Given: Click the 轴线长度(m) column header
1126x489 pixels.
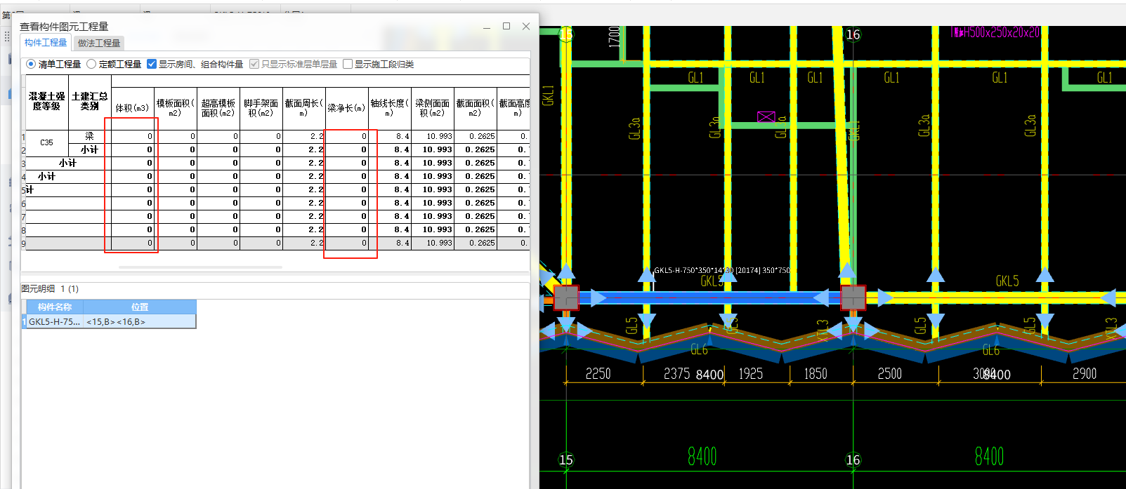Looking at the screenshot, I should (x=390, y=108).
